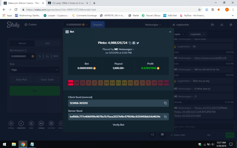Open the Risk dropdown showing High

[35, 70]
